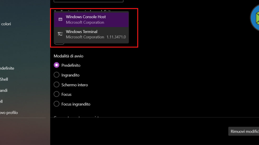Open the sidebar item ending in 'andi'

[4, 90]
